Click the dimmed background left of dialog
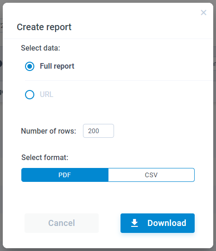Screen dimensions: 216x251 1,144
